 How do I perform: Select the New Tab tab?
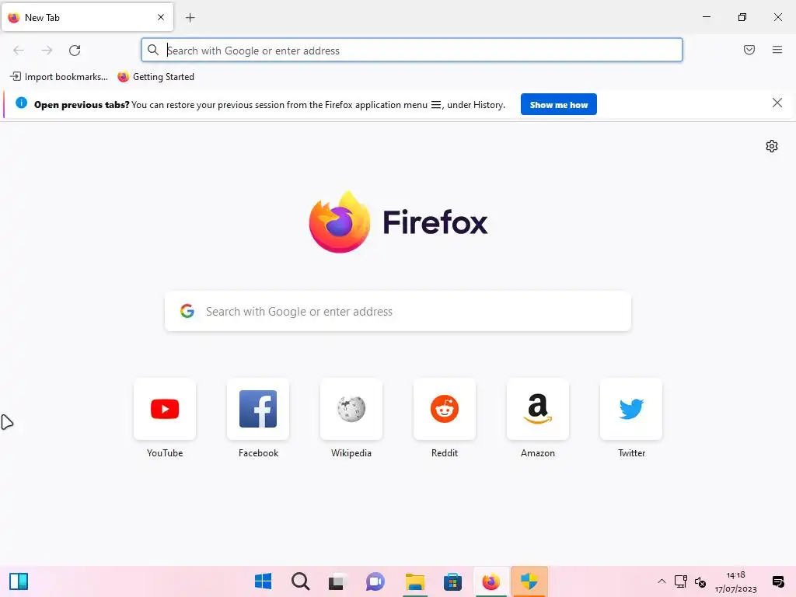point(87,17)
